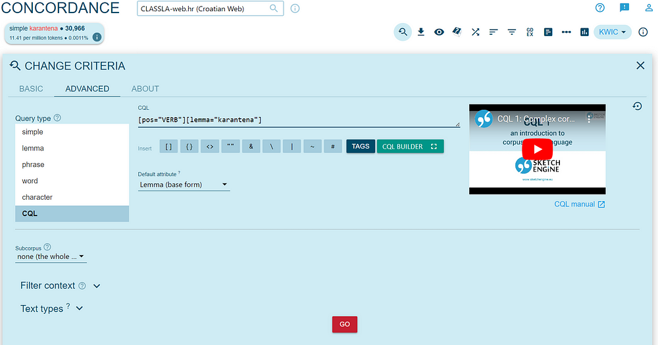This screenshot has height=345, width=658.
Task: Select the character query type
Action: click(x=72, y=197)
